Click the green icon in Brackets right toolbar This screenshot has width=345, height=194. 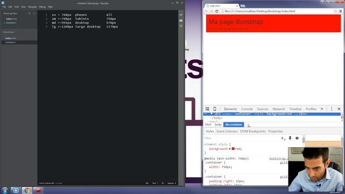pyautogui.click(x=181, y=26)
